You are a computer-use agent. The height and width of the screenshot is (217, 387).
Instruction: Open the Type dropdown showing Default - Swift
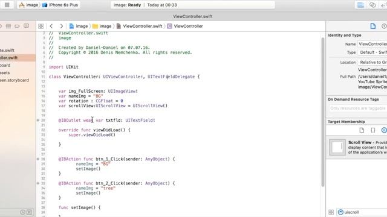point(372,52)
